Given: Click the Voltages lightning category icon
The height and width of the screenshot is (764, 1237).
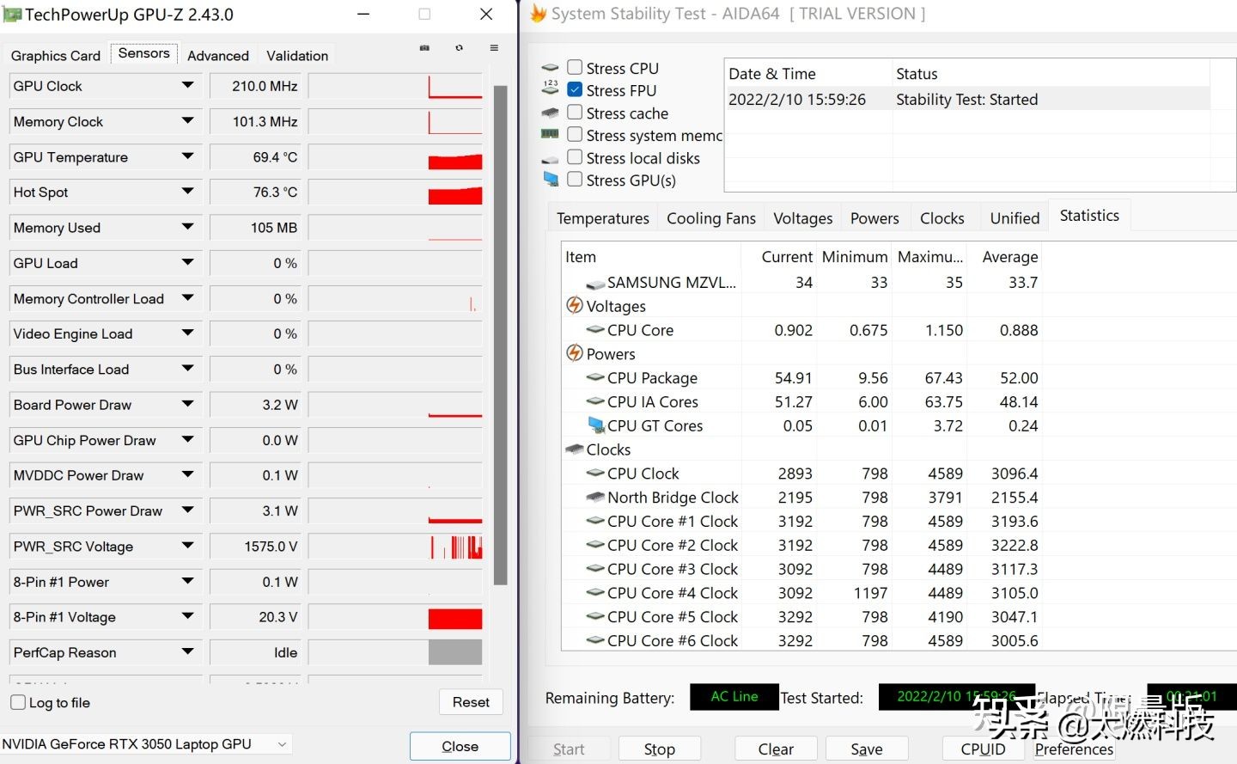Looking at the screenshot, I should tap(575, 305).
